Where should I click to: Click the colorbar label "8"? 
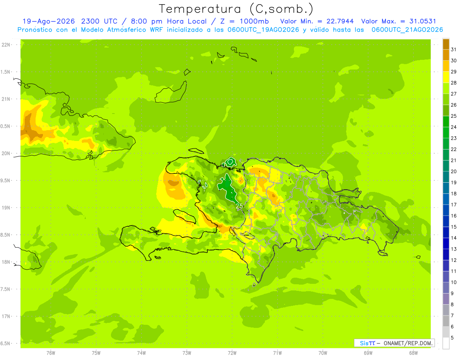452,304
